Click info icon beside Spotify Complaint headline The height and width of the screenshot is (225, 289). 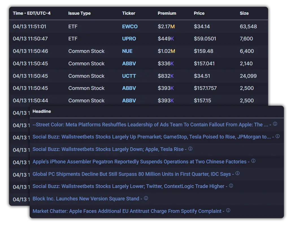click(x=228, y=210)
